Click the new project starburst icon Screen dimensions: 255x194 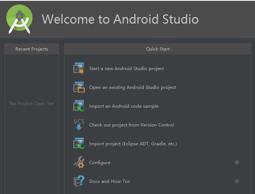click(x=79, y=68)
